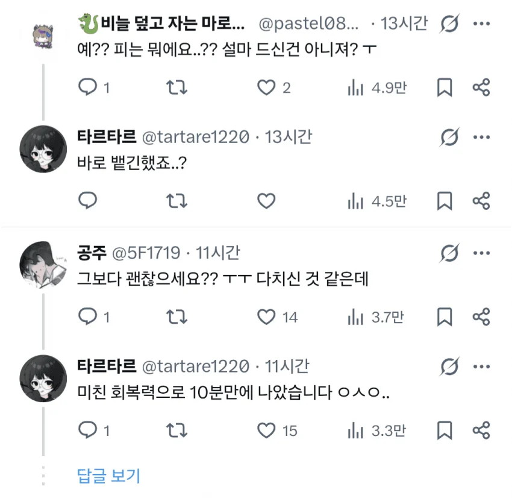Open 타르타르 profile avatar on 13시간 tweet
Screen dimensions: 512x498
coord(43,149)
